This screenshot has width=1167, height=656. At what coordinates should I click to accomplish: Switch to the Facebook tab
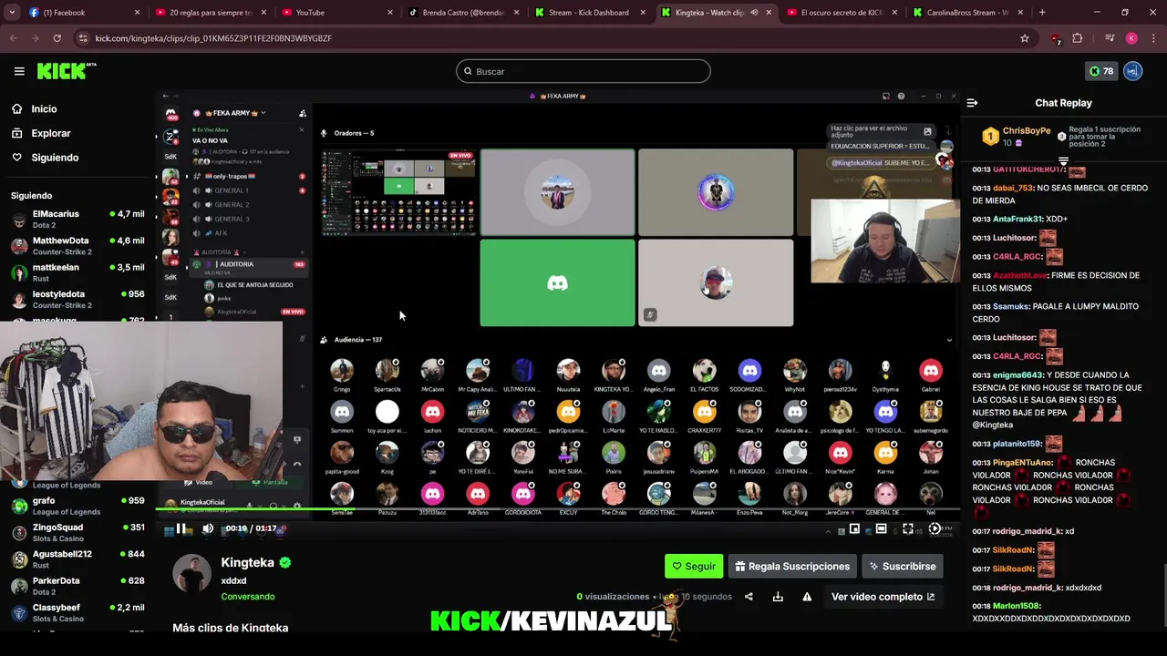pos(82,13)
